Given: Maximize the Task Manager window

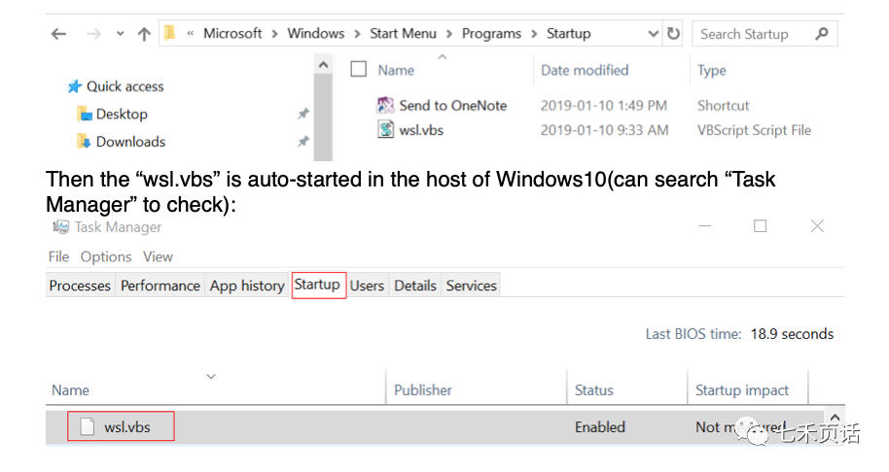Looking at the screenshot, I should coord(761,226).
